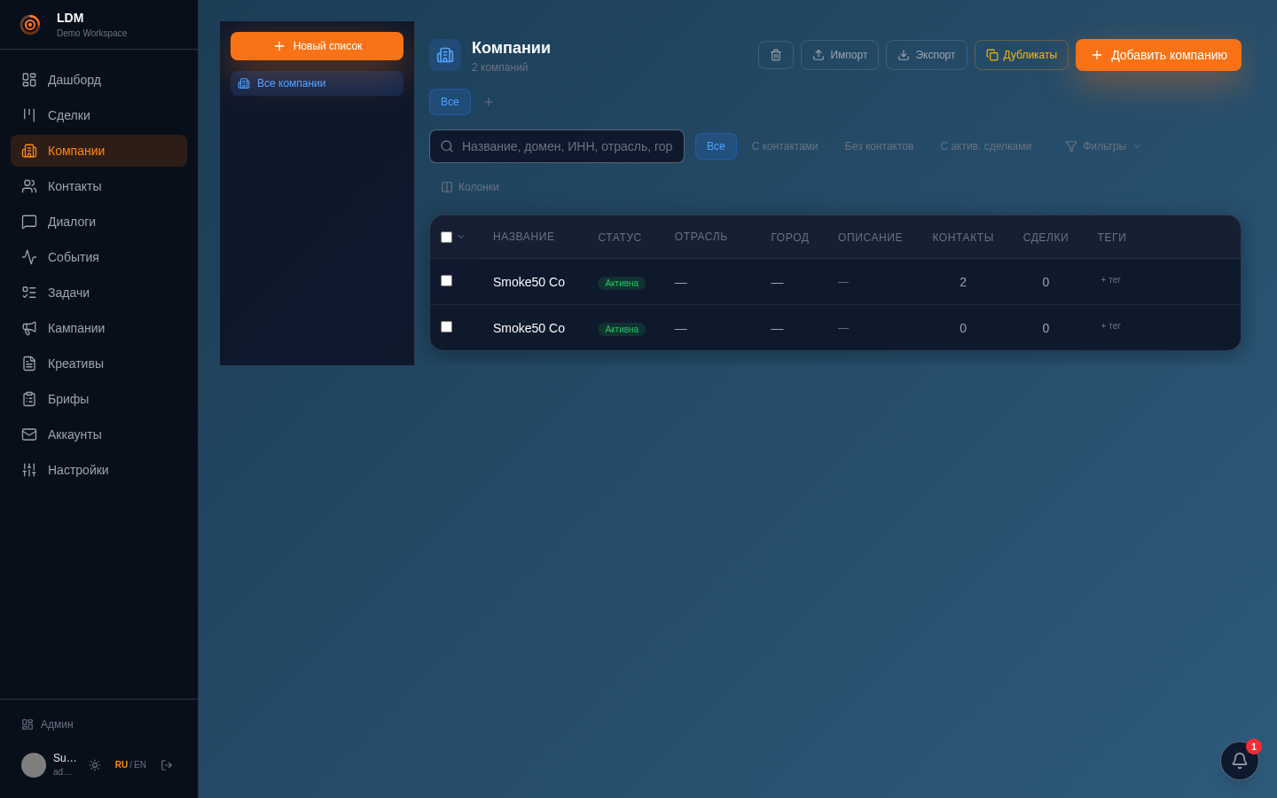
Task: Click the Задачи checklist icon
Action: pyautogui.click(x=29, y=293)
